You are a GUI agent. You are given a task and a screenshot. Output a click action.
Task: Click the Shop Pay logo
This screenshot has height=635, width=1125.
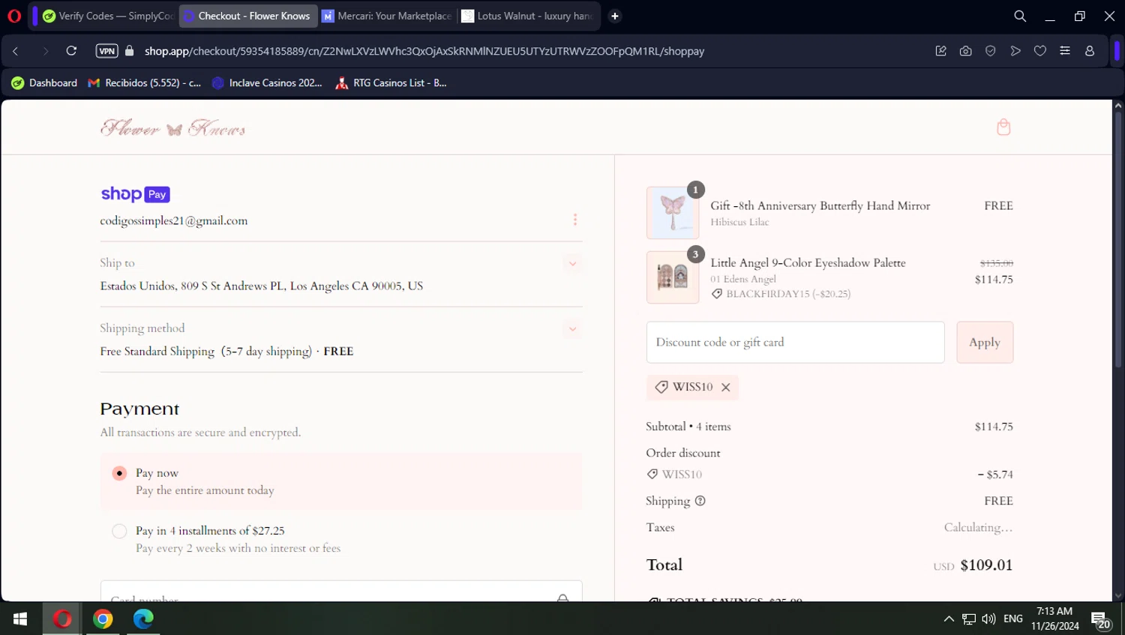tap(136, 194)
